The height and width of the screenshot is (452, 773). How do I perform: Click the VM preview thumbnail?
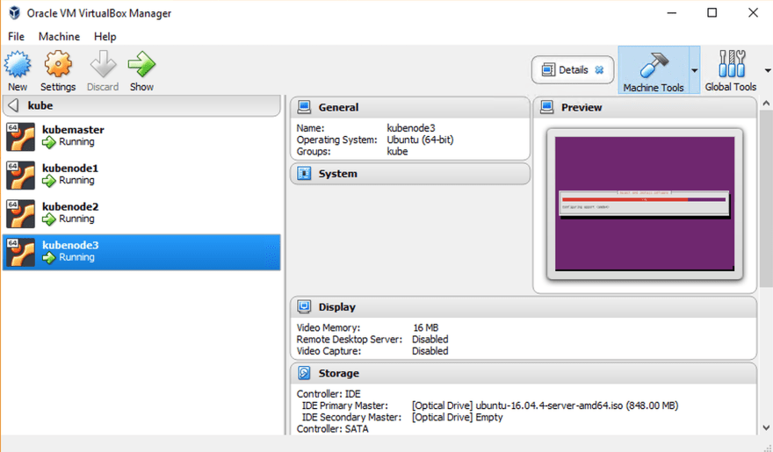[645, 204]
